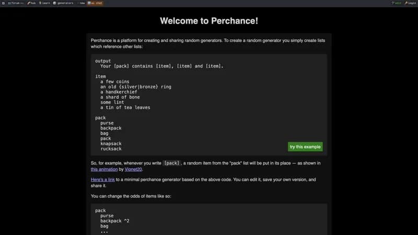Open the home icon in top bar
Image resolution: width=418 pixels, height=235 pixels.
[3, 3]
